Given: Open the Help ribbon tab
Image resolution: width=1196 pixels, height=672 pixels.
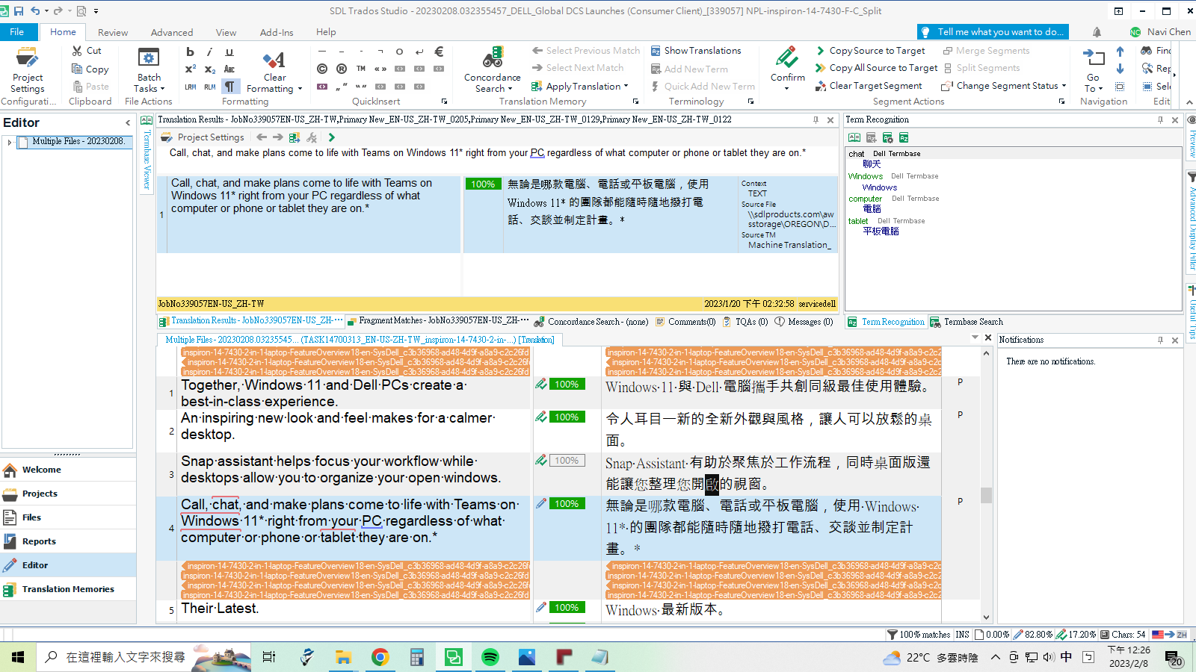Looking at the screenshot, I should (326, 32).
